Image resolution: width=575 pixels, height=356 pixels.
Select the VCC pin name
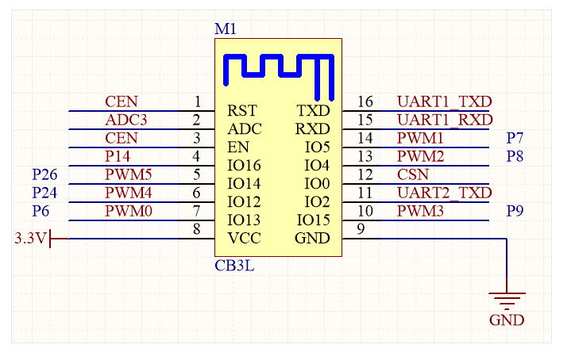pos(244,239)
